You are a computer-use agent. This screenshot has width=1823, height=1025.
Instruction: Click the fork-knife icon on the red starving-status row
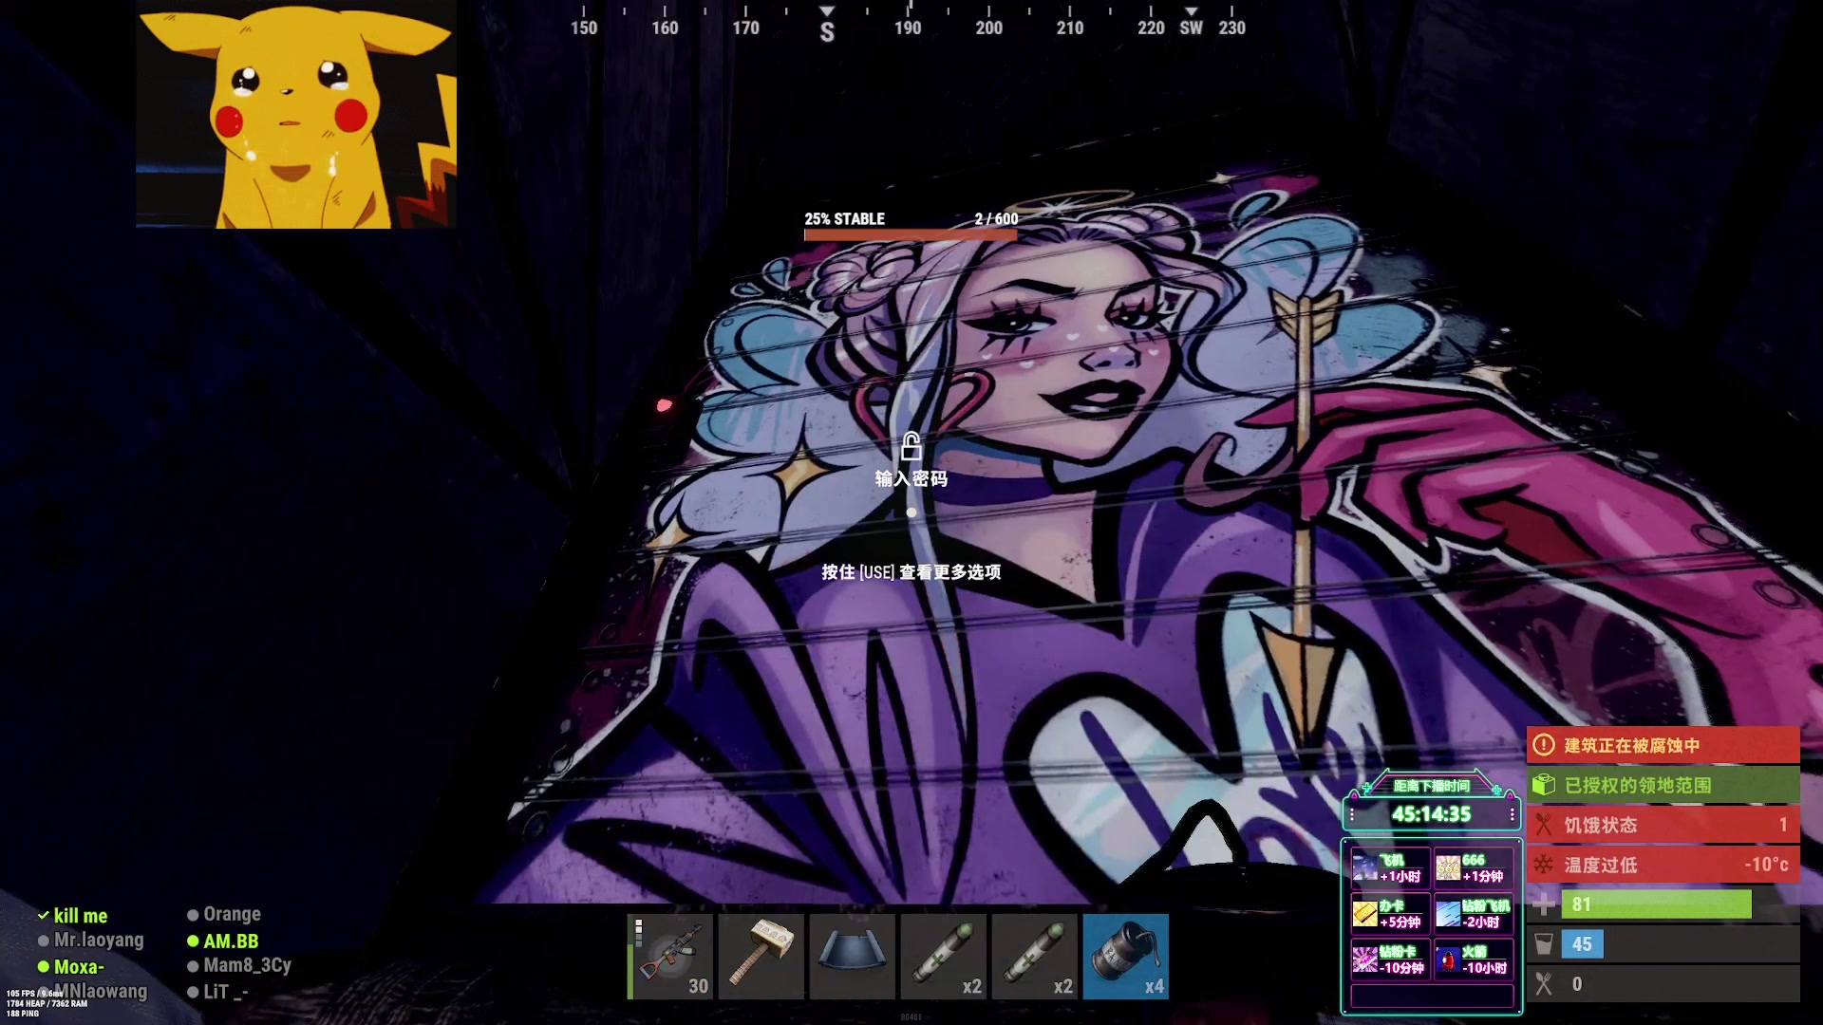tap(1545, 825)
